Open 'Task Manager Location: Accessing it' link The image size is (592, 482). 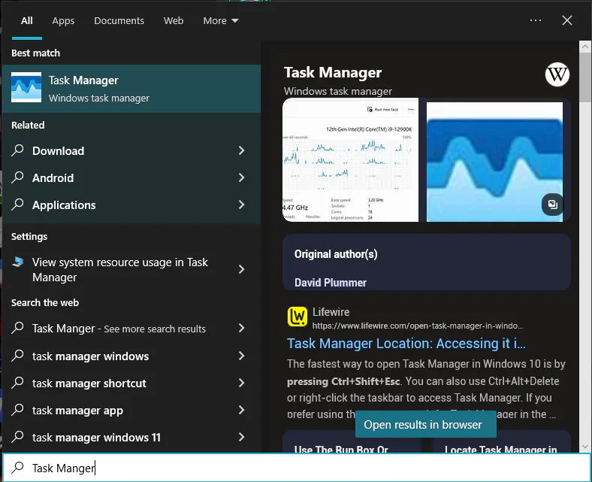406,343
